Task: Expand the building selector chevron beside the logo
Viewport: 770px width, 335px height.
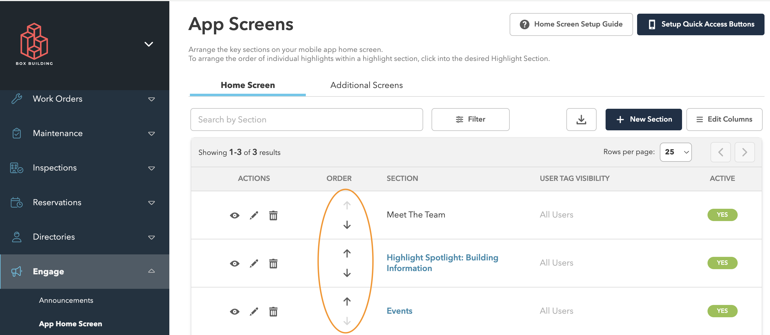Action: (149, 44)
